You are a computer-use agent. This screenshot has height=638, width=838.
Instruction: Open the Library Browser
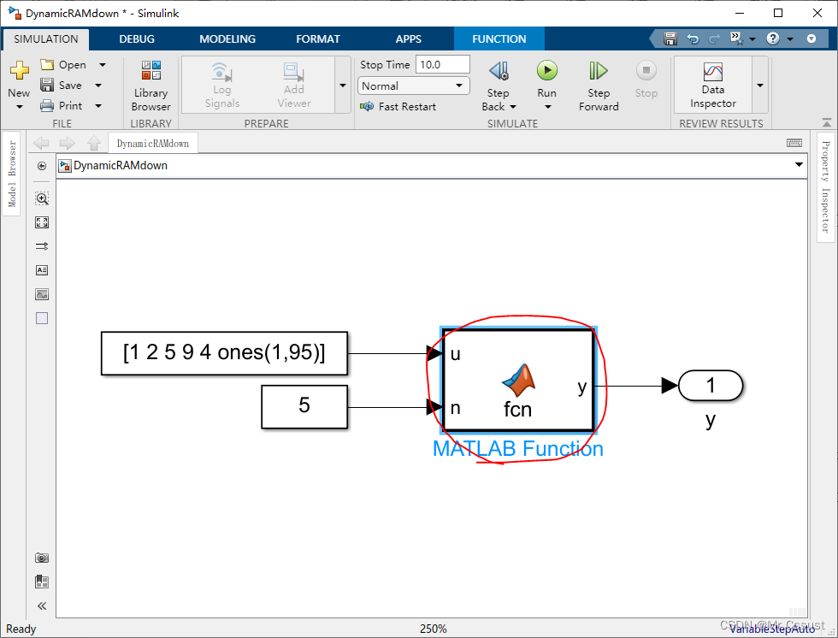[150, 86]
